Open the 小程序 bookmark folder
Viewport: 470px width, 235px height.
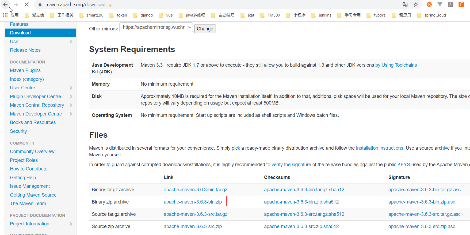click(x=296, y=15)
